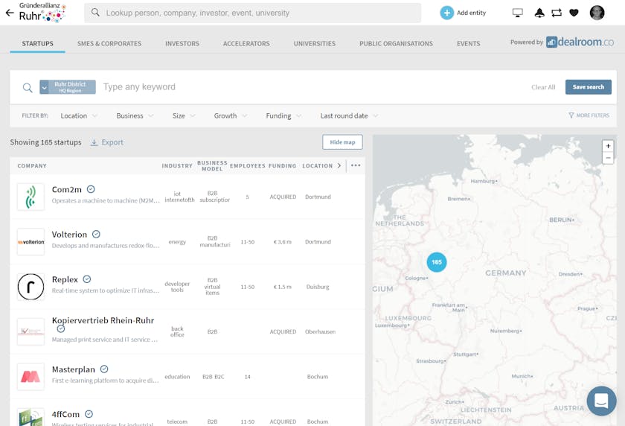Click the Save search button
This screenshot has width=625, height=426.
tap(588, 87)
